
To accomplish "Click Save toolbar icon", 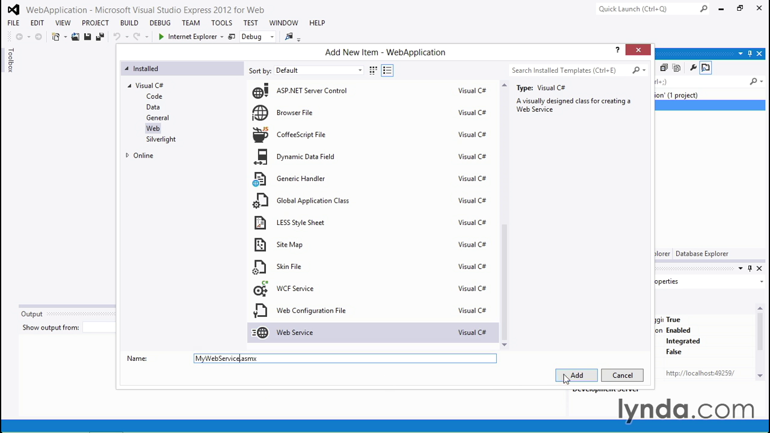I will point(87,37).
